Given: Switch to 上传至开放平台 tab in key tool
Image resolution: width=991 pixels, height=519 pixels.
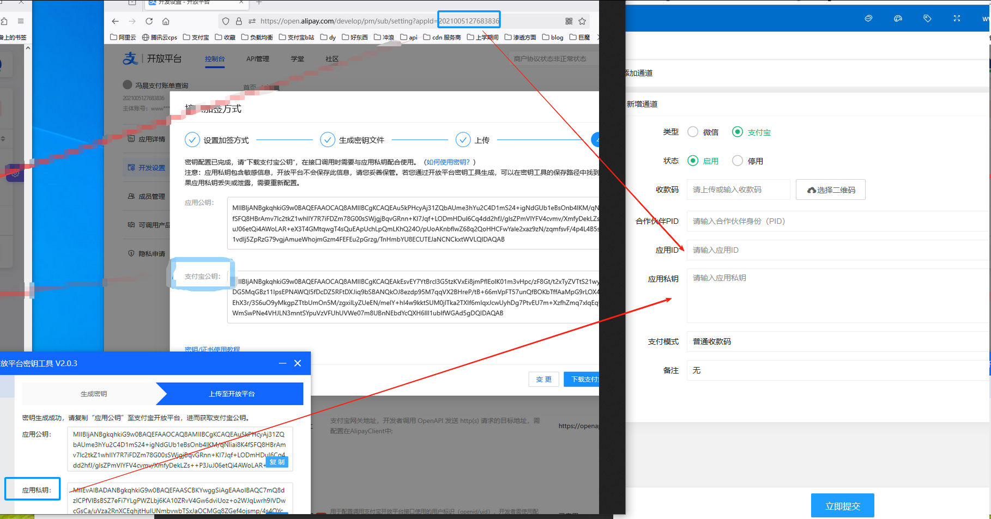Looking at the screenshot, I should coord(232,394).
